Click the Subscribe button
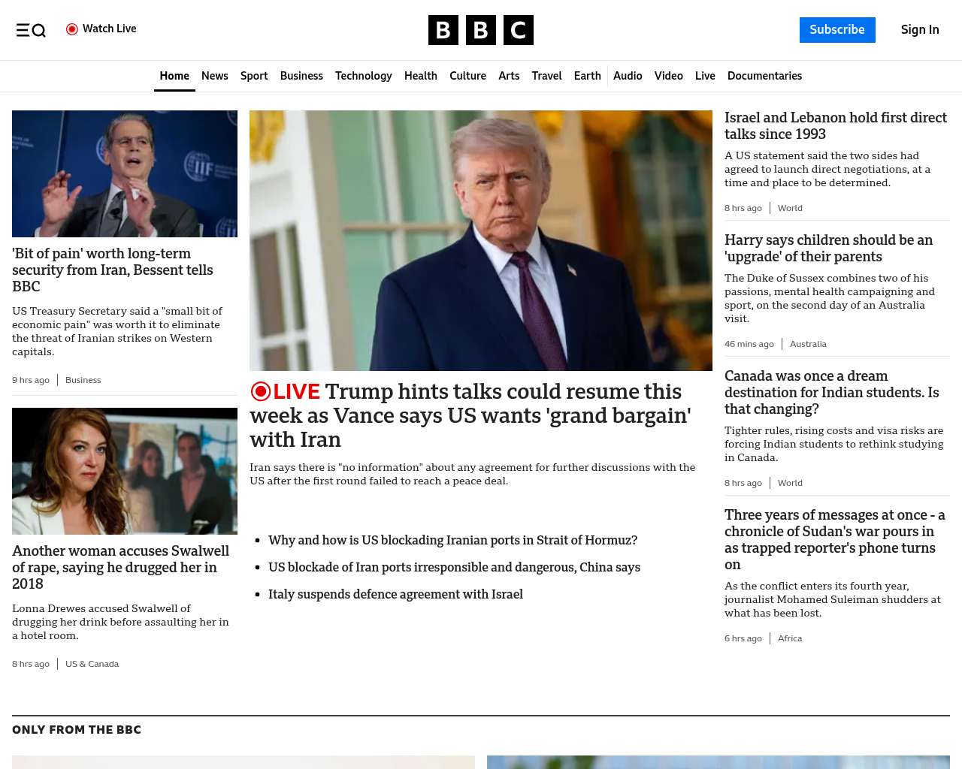962x769 pixels. pyautogui.click(x=837, y=30)
